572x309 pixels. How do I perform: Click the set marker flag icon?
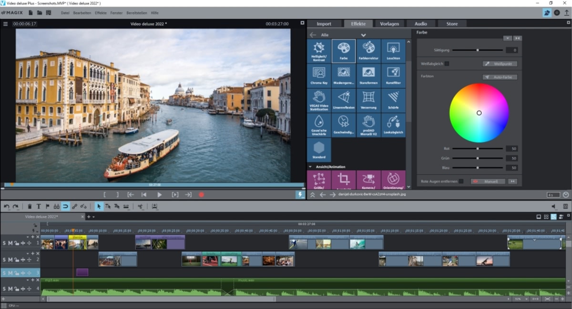[x=47, y=206]
